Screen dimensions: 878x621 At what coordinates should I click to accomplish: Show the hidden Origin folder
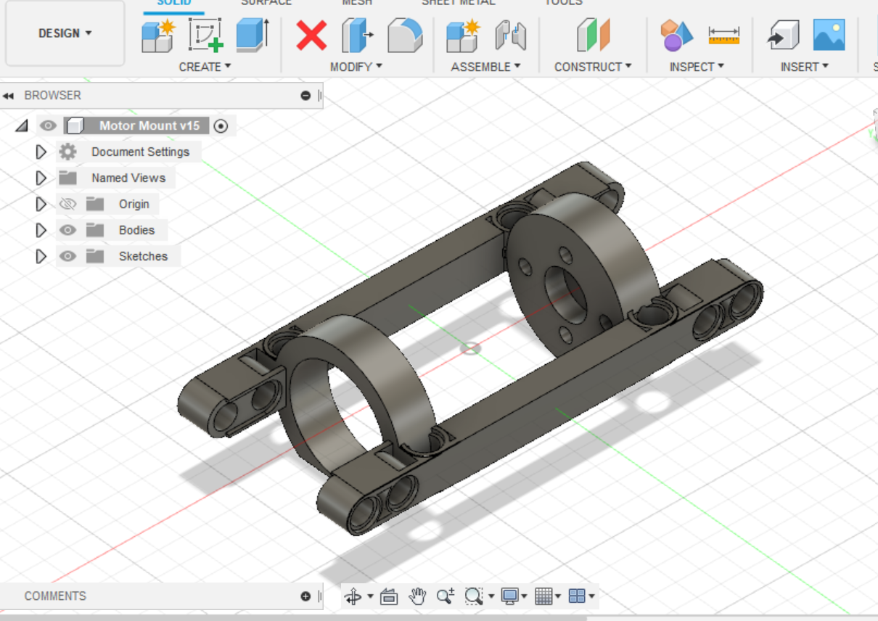pyautogui.click(x=67, y=204)
